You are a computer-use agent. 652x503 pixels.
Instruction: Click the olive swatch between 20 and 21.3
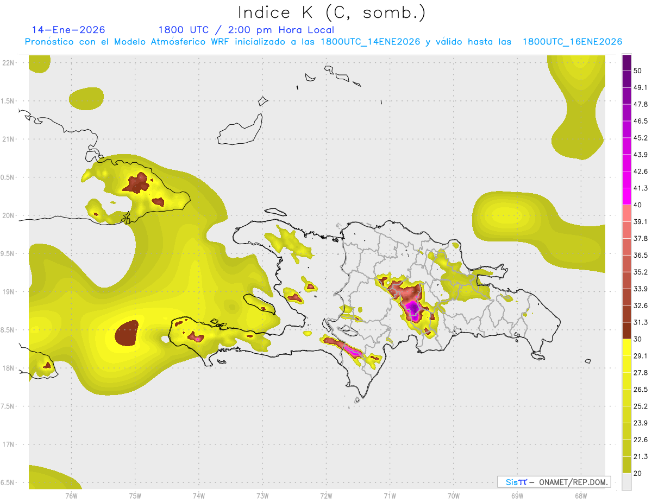pyautogui.click(x=627, y=464)
